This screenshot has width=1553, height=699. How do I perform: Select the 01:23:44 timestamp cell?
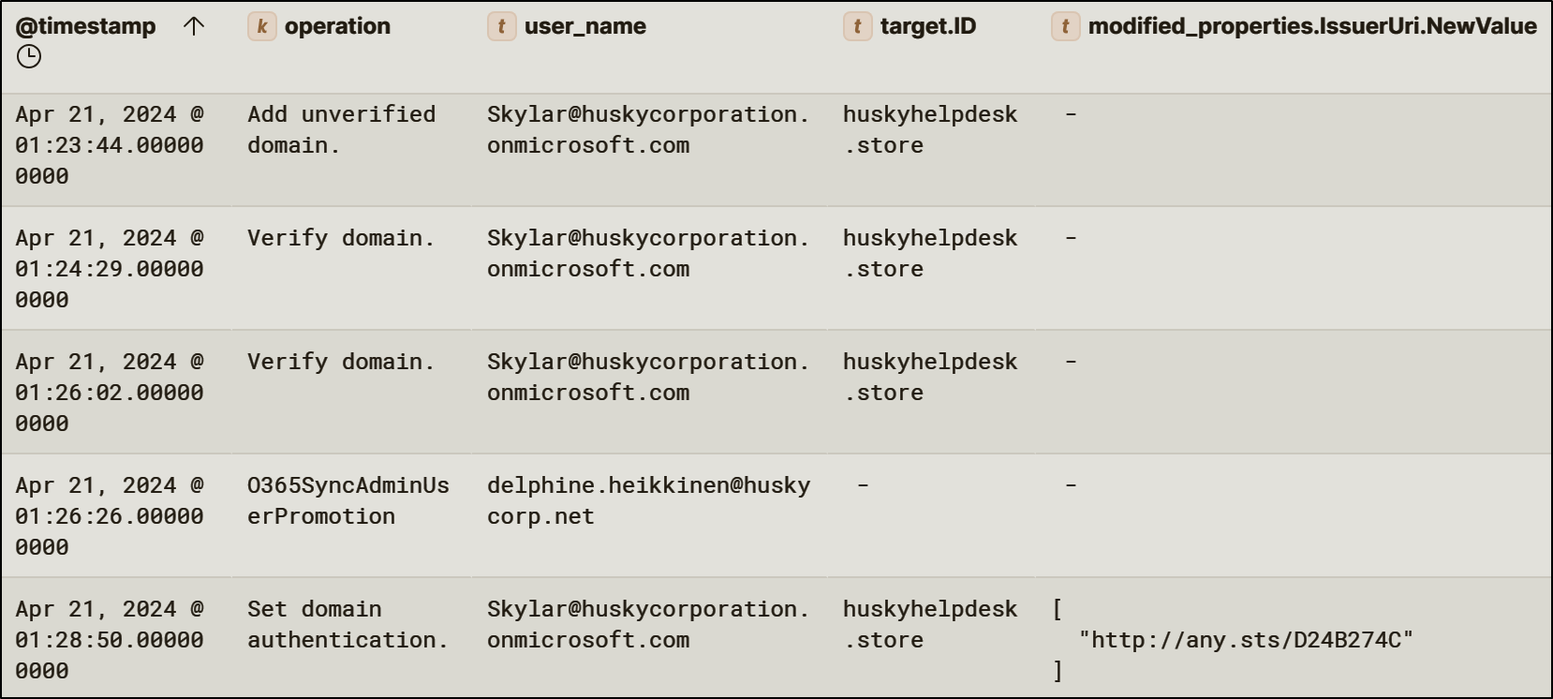(x=110, y=145)
